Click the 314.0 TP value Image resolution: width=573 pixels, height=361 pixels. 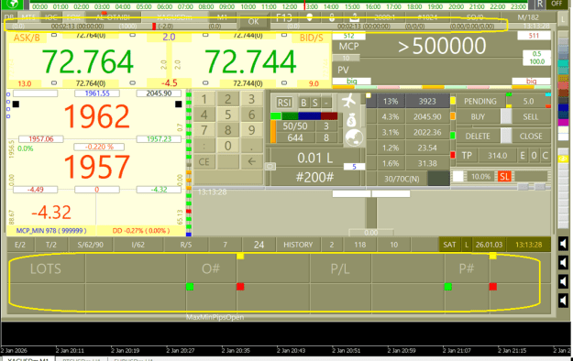point(497,156)
